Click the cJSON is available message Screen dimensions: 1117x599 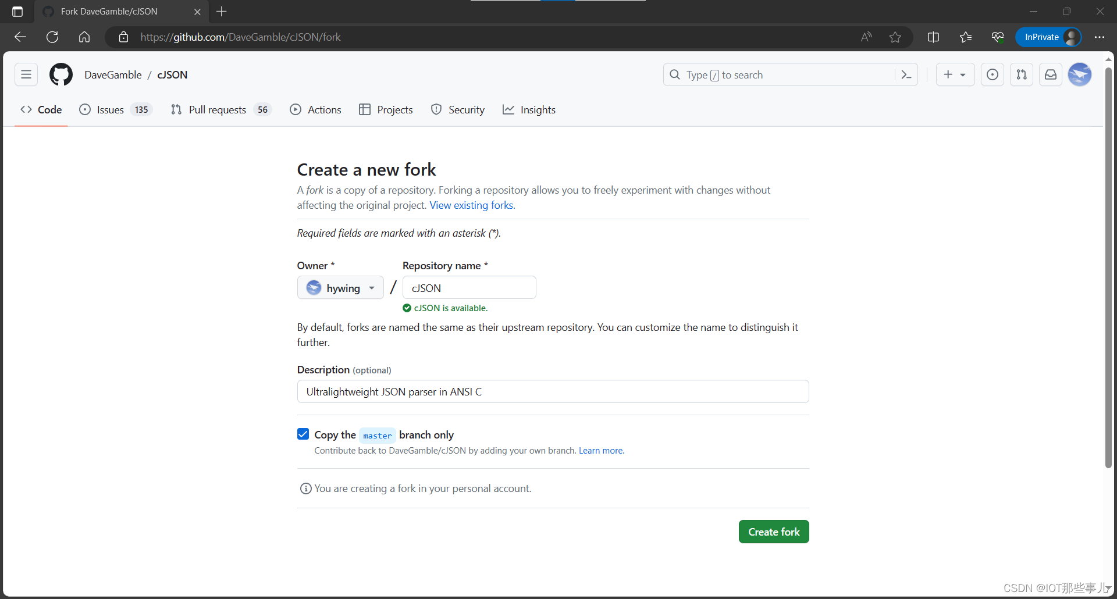445,308
